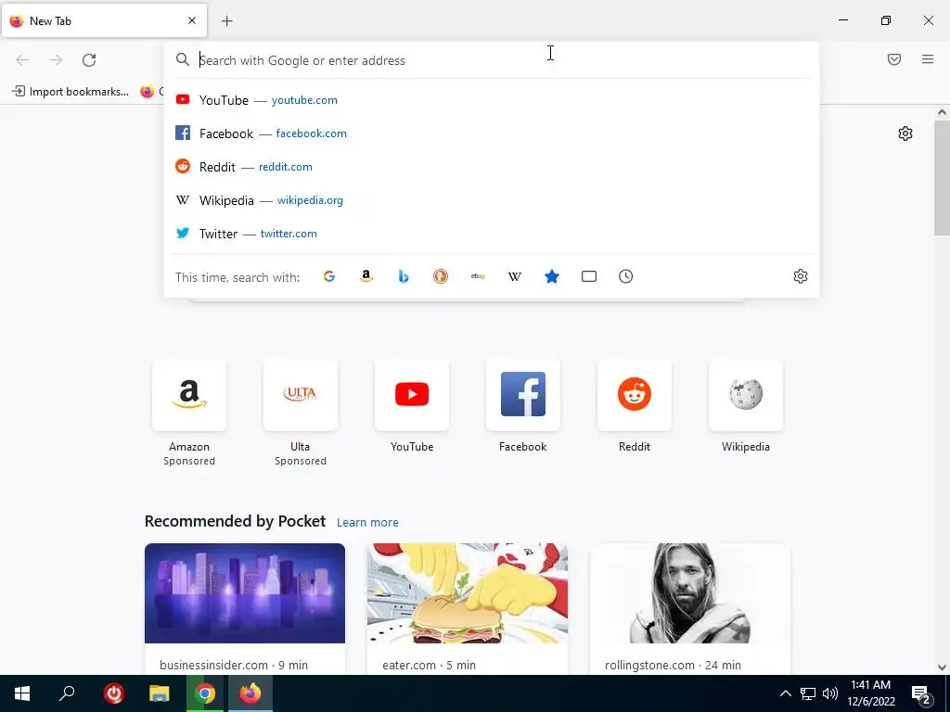Search in open tabs via tab icon
Screen dimensions: 950x712
[589, 276]
